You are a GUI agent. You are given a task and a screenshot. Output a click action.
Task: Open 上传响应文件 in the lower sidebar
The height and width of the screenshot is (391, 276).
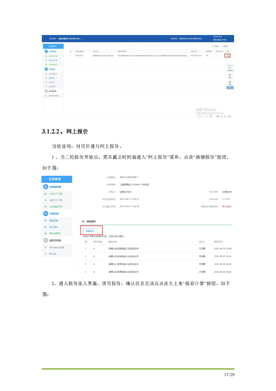[x=55, y=207]
